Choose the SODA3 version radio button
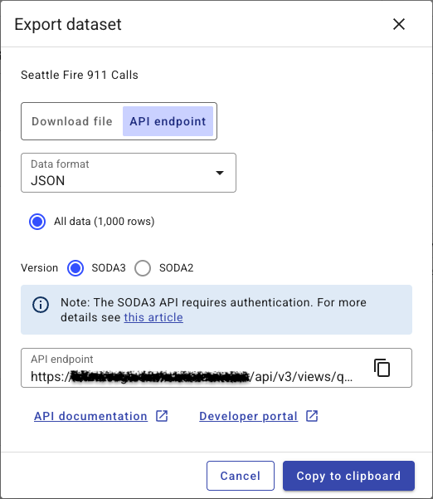This screenshot has width=433, height=499. click(75, 268)
